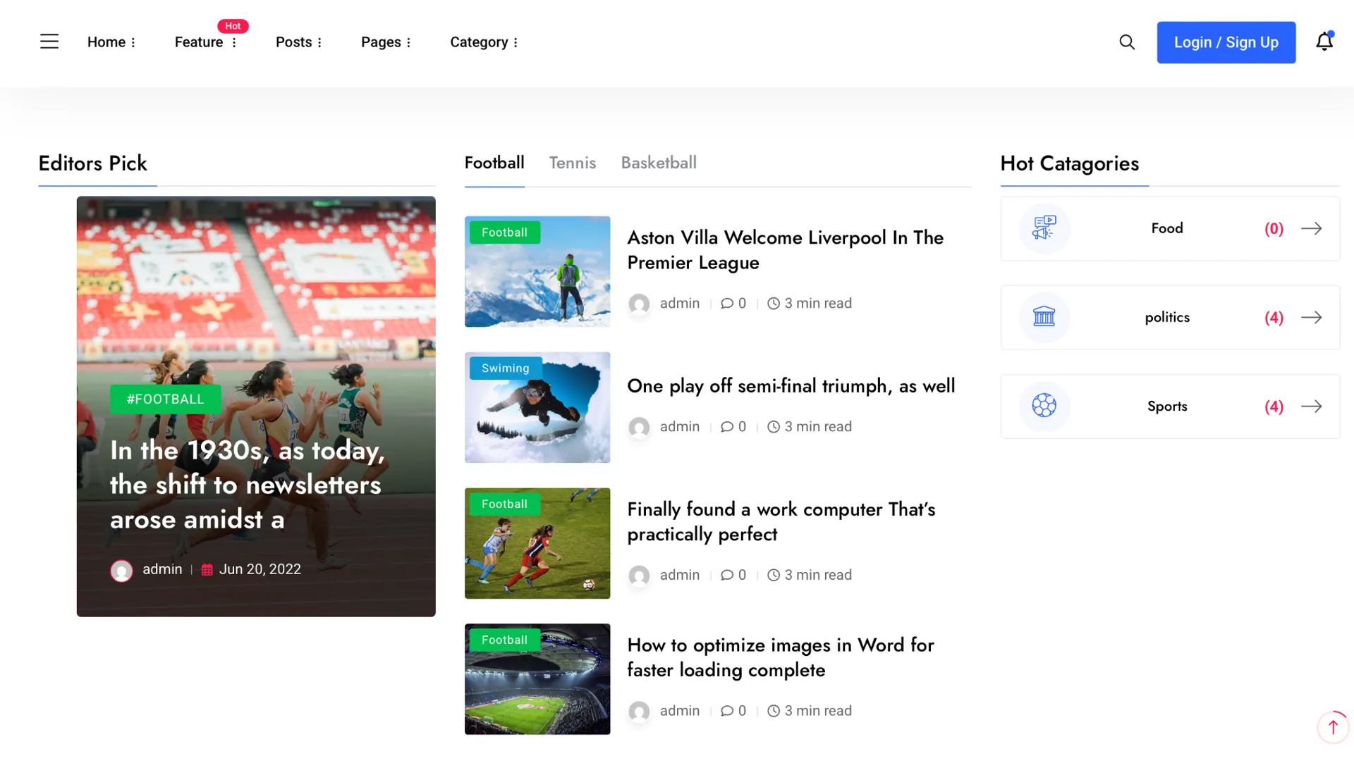This screenshot has height=782, width=1354.
Task: Click the Login / Sign Up button
Action: (x=1226, y=42)
